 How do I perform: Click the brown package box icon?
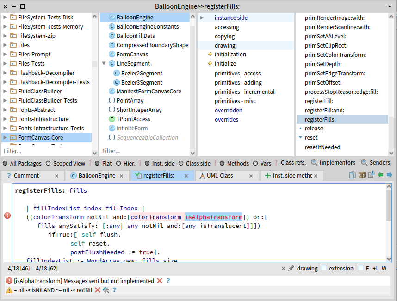coord(362,175)
